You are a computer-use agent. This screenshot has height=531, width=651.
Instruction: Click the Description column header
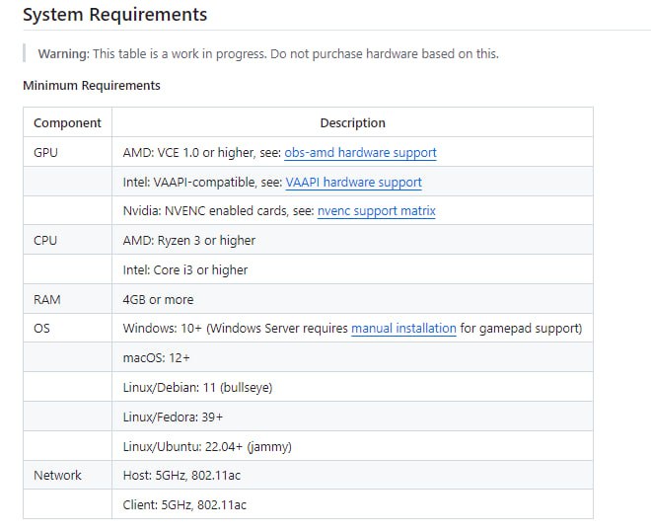point(352,123)
